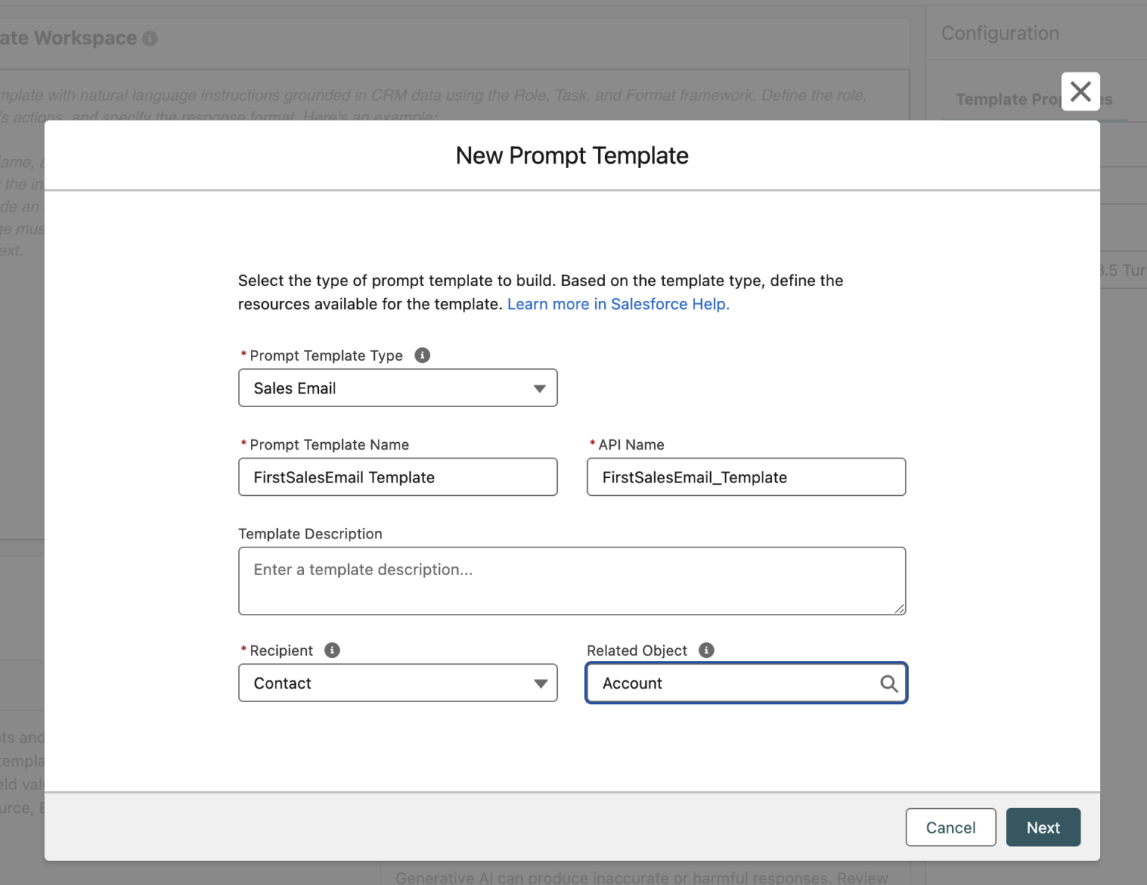Switch to the Configuration panel

coord(1000,33)
